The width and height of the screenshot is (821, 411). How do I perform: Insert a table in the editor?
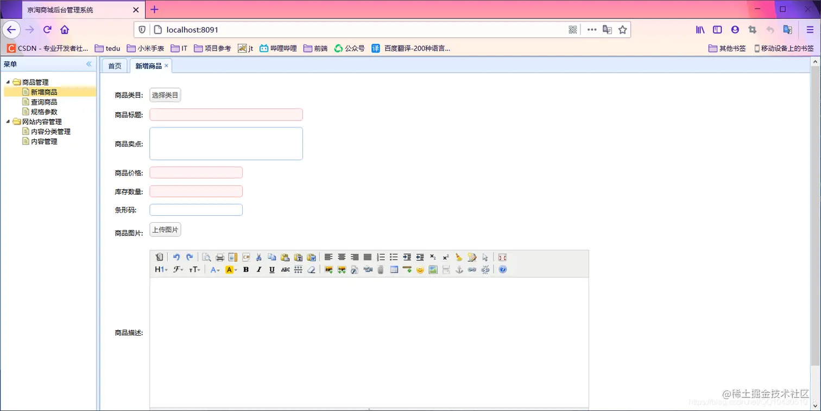394,269
